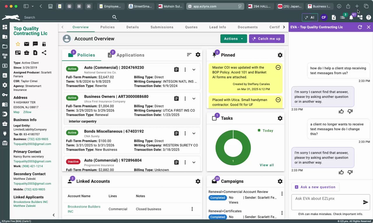This screenshot has width=373, height=223.
Task: Expand the Auto policy 2024769230 row
Action: tap(194, 70)
